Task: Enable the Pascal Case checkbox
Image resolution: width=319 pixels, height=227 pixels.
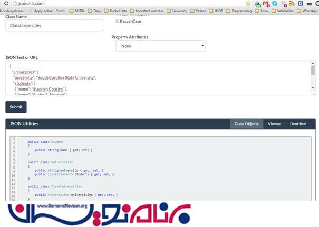Action: click(118, 22)
